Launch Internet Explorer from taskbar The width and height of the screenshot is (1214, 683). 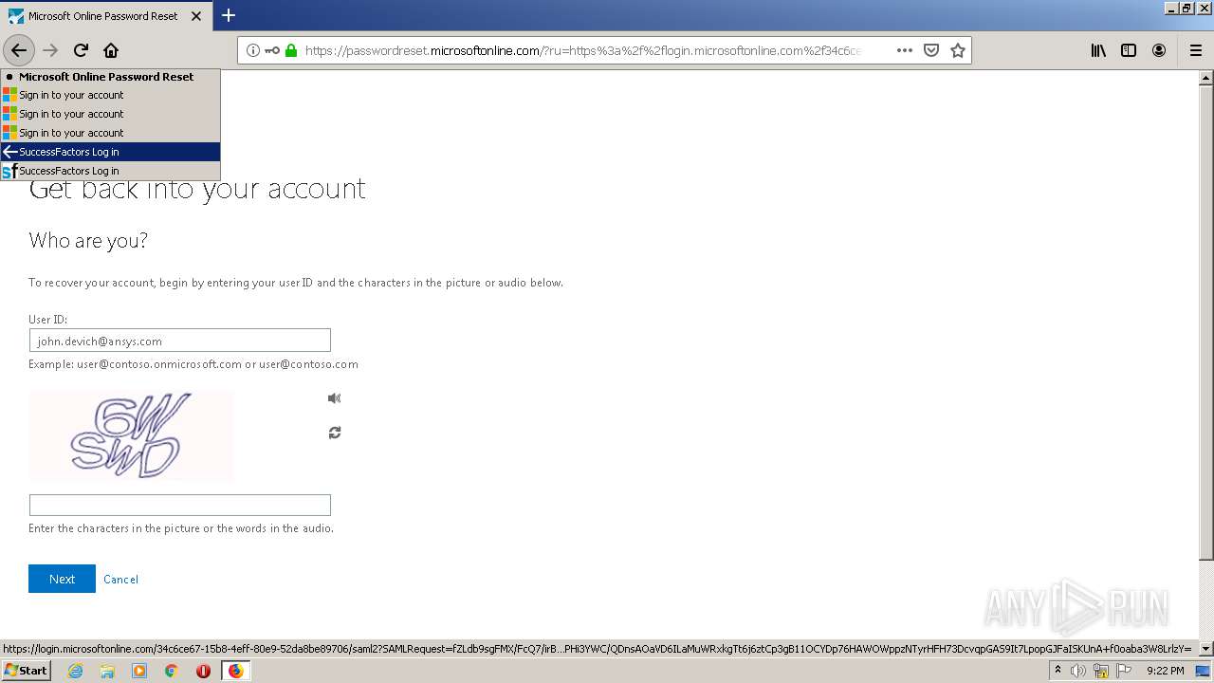75,671
